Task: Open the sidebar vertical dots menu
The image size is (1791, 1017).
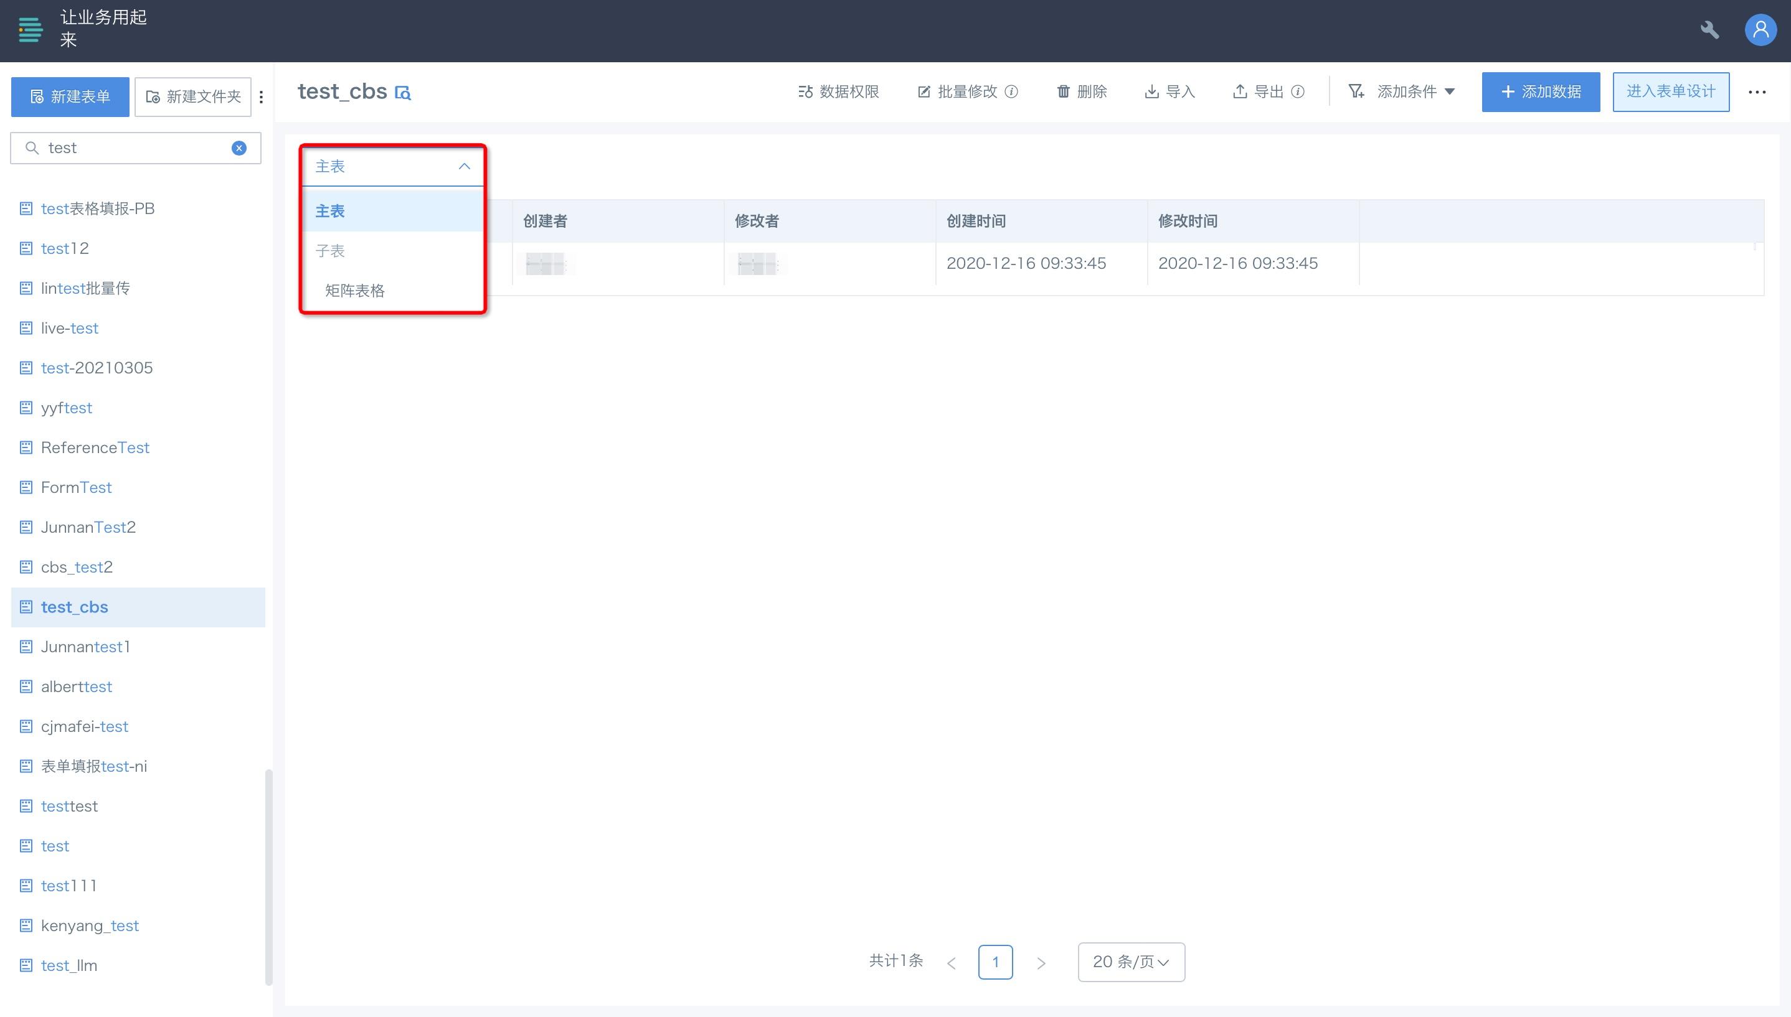Action: coord(262,97)
